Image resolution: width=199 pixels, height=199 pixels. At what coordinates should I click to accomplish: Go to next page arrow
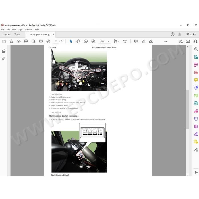point(48,41)
